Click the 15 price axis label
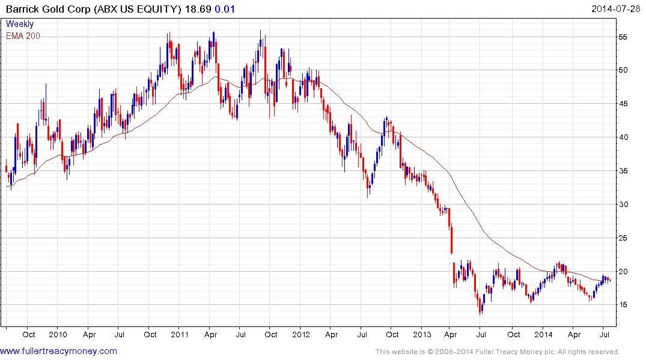646x360 pixels. [x=623, y=305]
